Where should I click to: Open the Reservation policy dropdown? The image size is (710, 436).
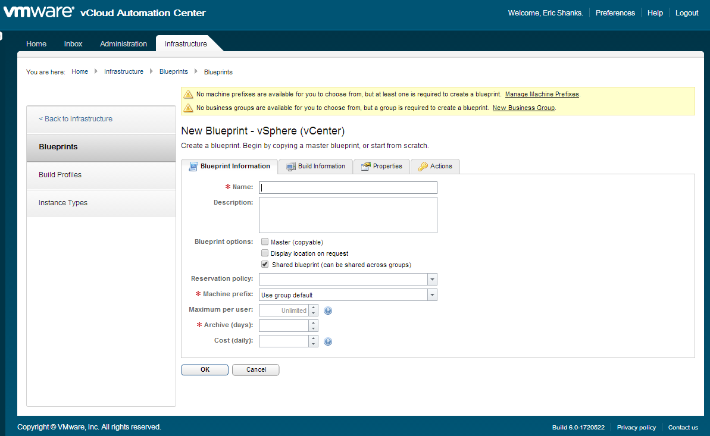click(432, 280)
